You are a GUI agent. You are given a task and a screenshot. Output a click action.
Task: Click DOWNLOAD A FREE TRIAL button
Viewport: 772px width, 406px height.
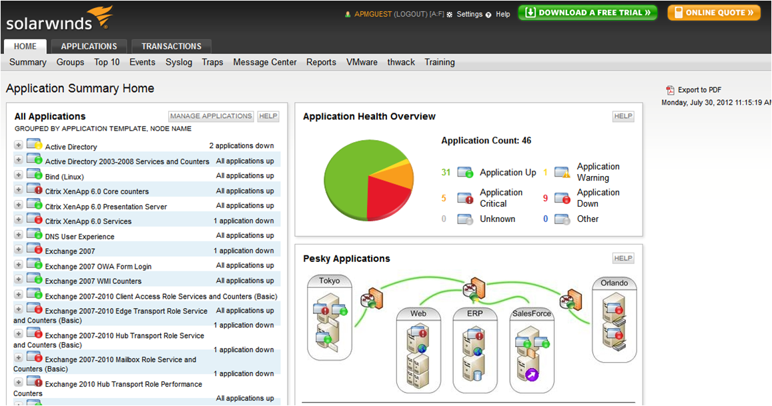[x=587, y=13]
